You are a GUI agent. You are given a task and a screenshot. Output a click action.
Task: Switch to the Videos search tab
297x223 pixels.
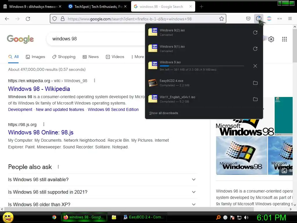pyautogui.click(x=115, y=57)
